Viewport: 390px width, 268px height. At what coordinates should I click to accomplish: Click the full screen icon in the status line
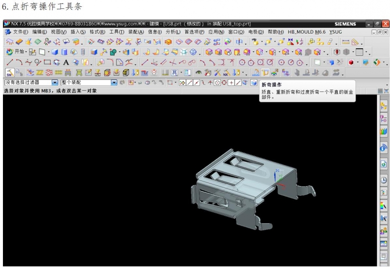tap(386, 91)
